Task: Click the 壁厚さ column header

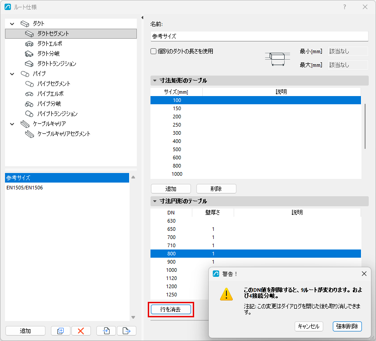Action: pos(213,212)
